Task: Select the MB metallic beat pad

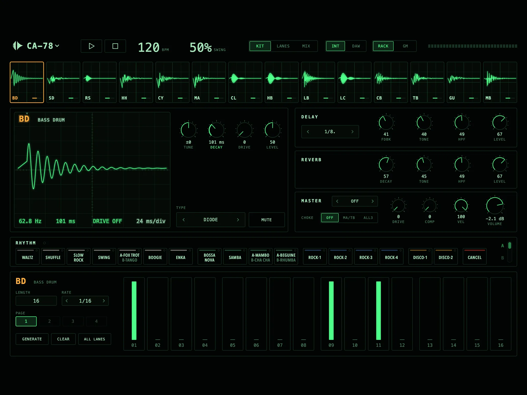Action: coord(500,82)
